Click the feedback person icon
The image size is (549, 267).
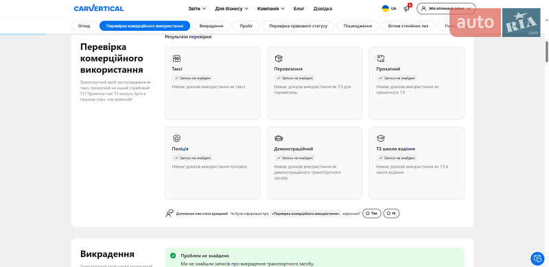coord(170,213)
